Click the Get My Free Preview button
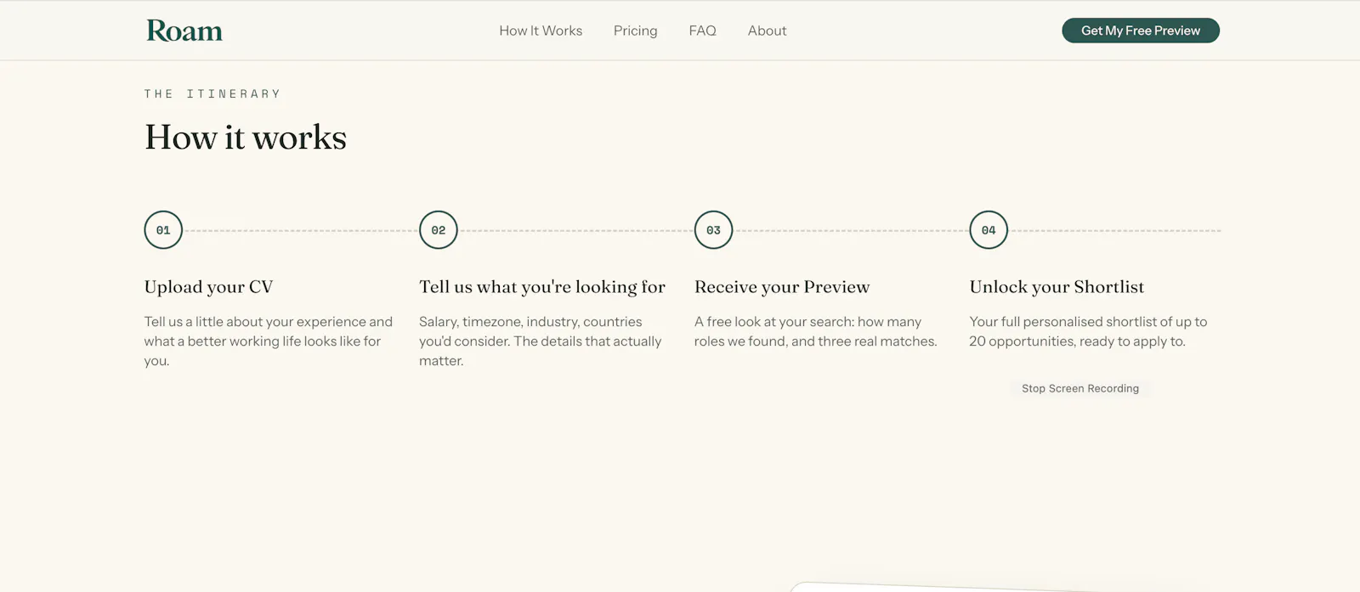The height and width of the screenshot is (592, 1360). click(1141, 31)
